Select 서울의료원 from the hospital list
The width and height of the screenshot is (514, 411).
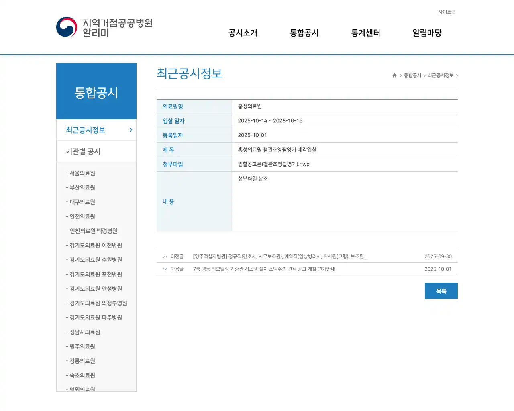(82, 173)
